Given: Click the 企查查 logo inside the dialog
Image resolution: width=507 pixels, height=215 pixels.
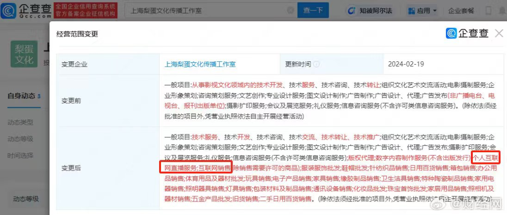Looking at the screenshot, I should click(x=467, y=33).
